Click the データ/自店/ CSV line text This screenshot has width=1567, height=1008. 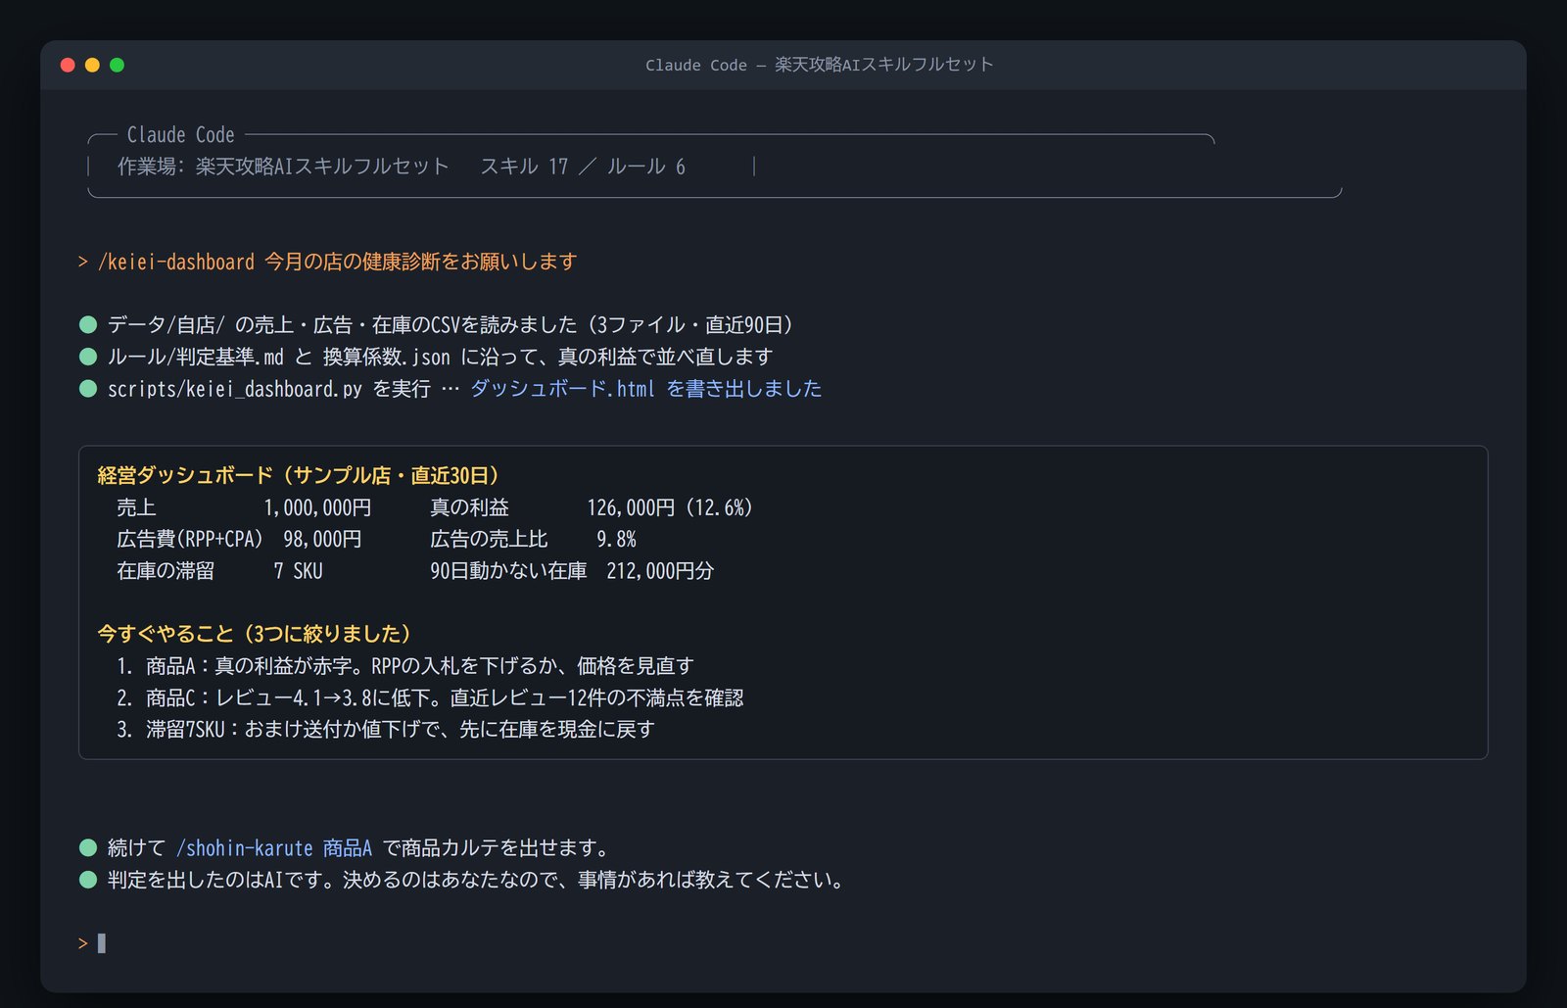pyautogui.click(x=451, y=324)
